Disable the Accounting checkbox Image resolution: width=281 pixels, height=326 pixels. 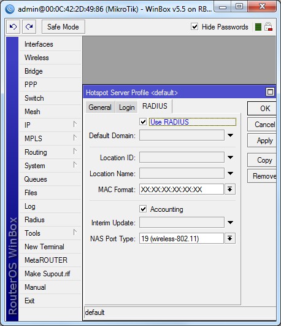(x=143, y=209)
